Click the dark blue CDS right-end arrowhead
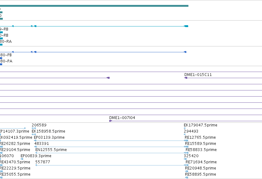The width and height of the screenshot is (262, 179). (185, 52)
